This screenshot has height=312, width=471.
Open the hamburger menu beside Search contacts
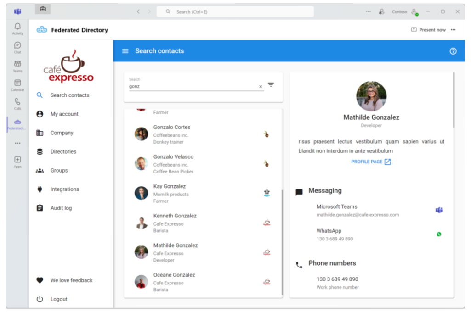(125, 51)
